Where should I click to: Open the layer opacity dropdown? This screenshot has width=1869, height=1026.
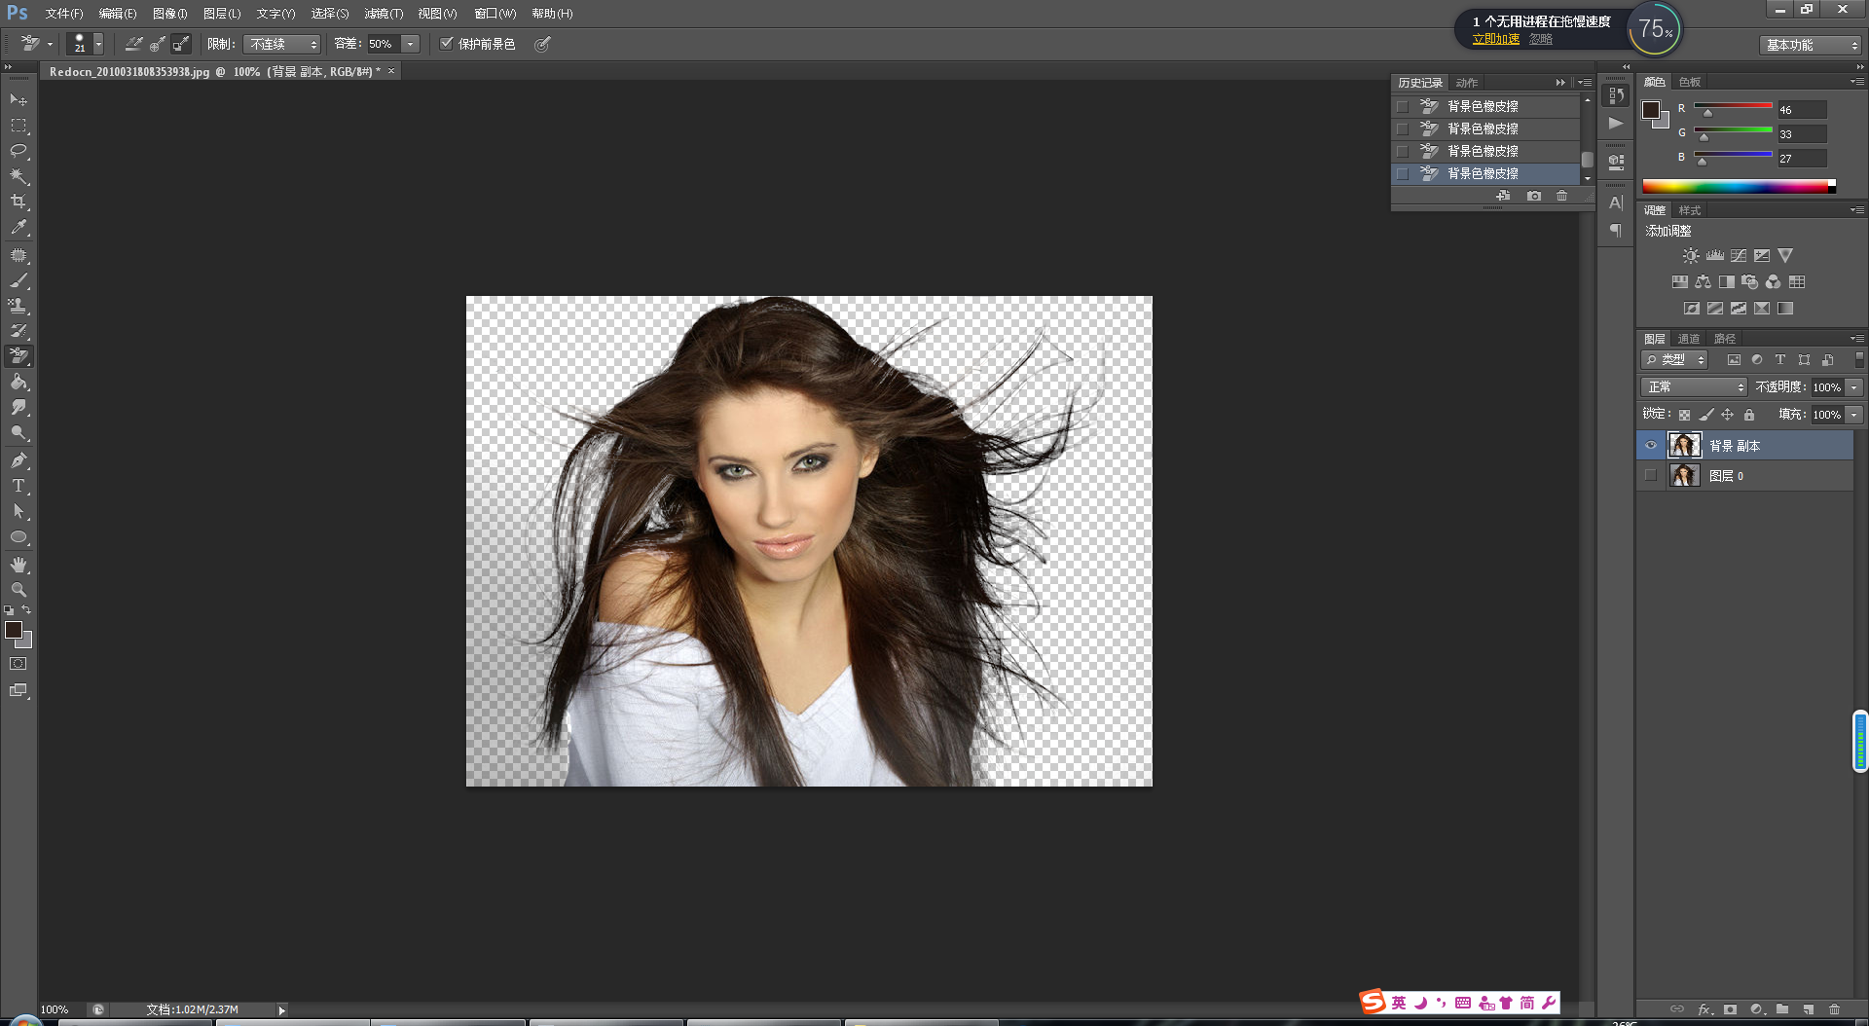tap(1854, 387)
